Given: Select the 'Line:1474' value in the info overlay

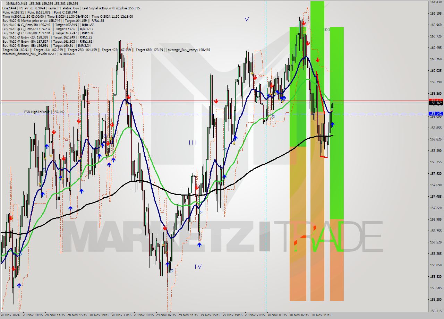Looking at the screenshot, I should tap(9, 8).
